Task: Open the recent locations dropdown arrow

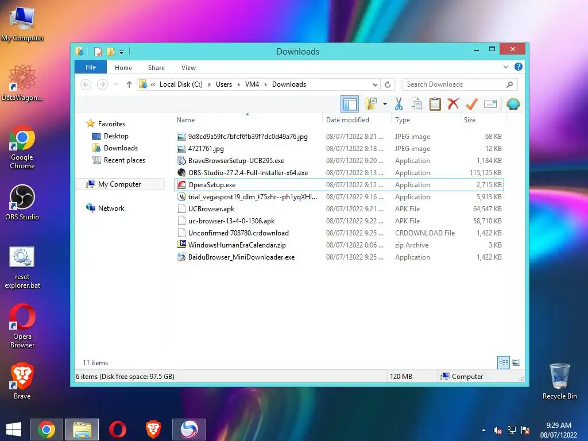Action: click(116, 84)
